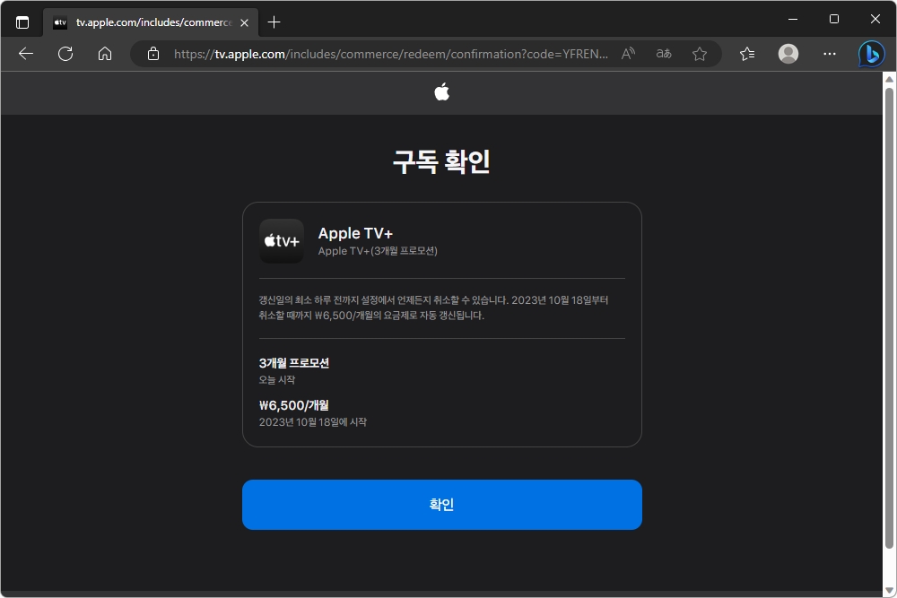897x598 pixels.
Task: Open Settings and more menu
Action: coord(830,54)
